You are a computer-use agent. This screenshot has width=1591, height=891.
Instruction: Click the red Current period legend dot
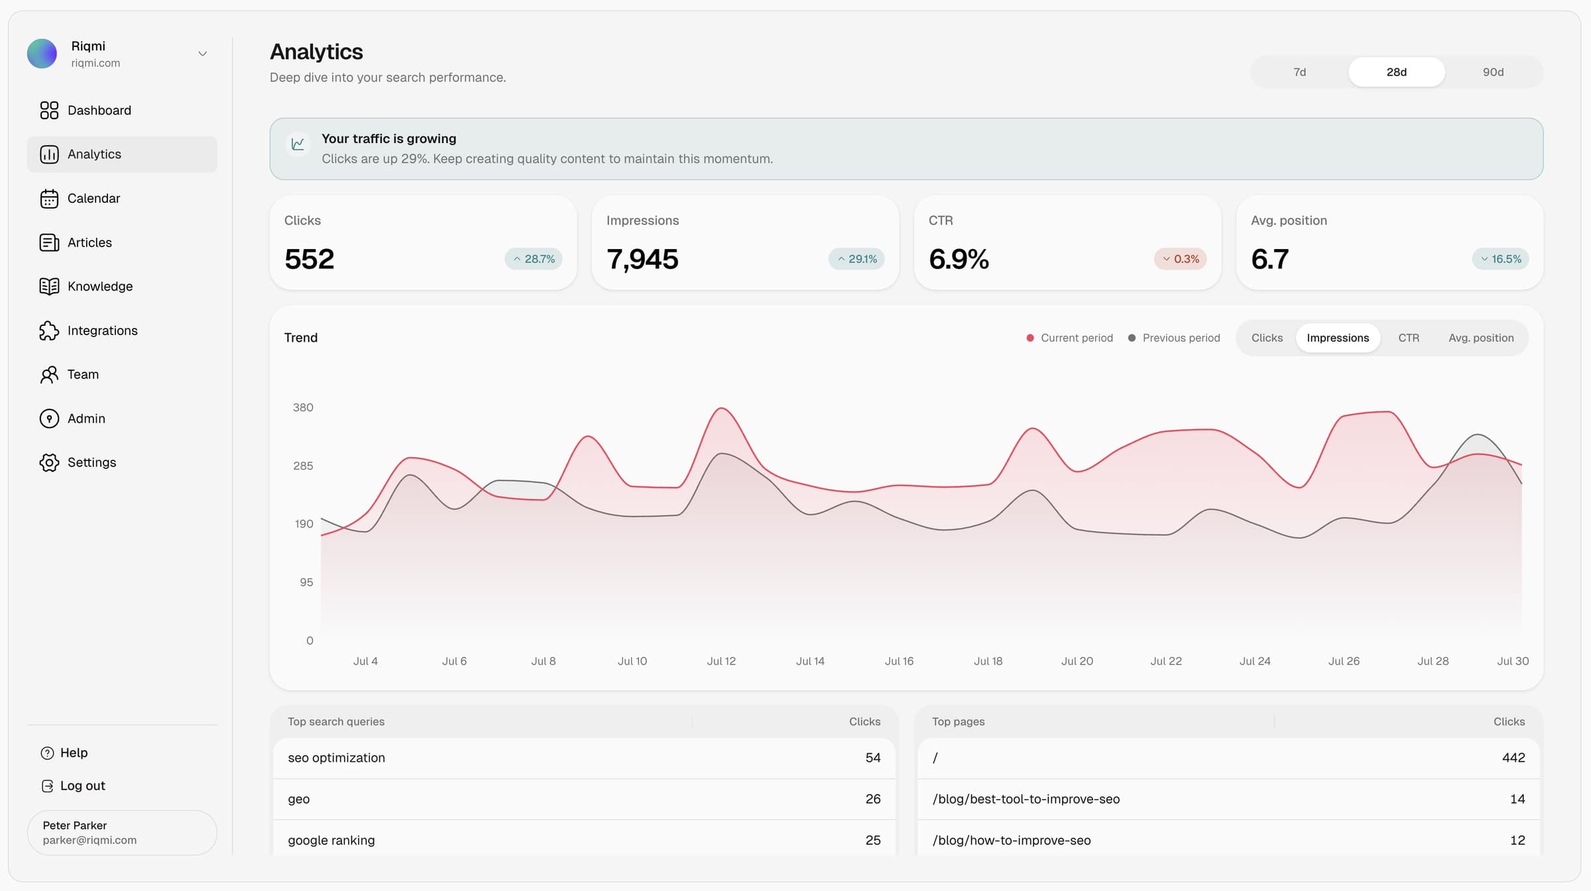pos(1030,338)
